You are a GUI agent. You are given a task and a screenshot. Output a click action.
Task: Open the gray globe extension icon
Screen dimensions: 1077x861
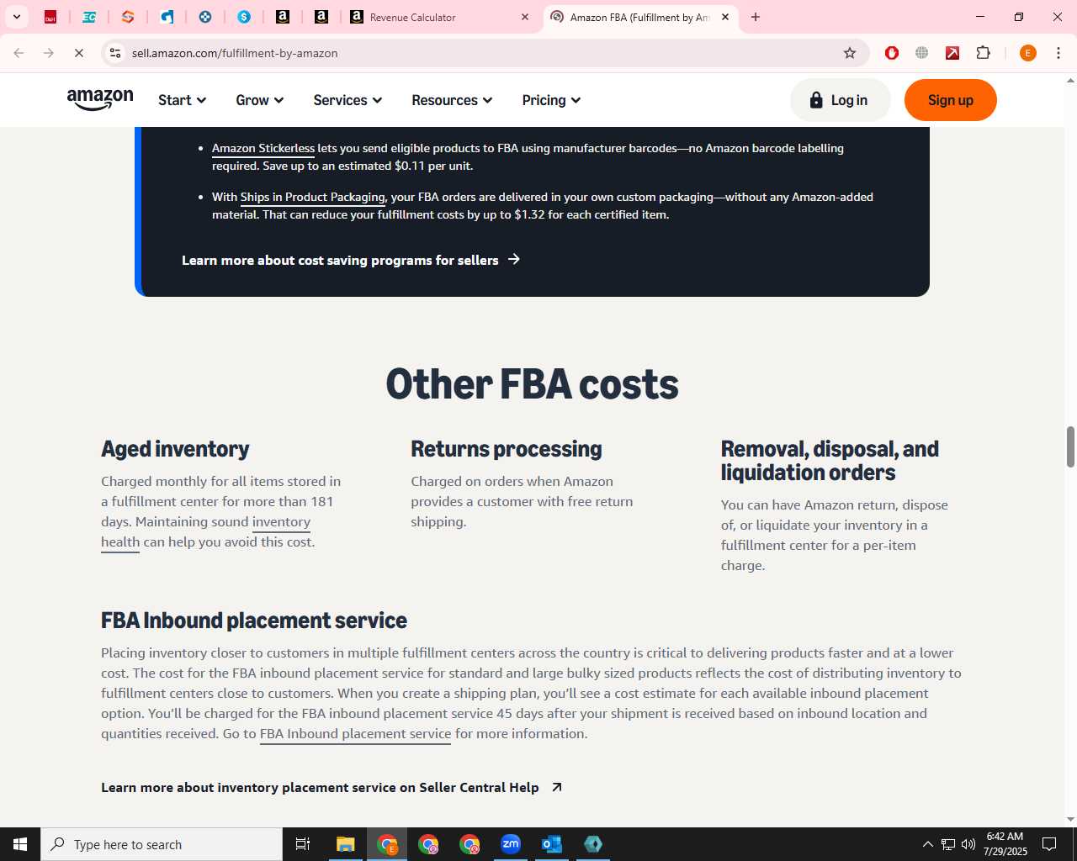point(922,53)
